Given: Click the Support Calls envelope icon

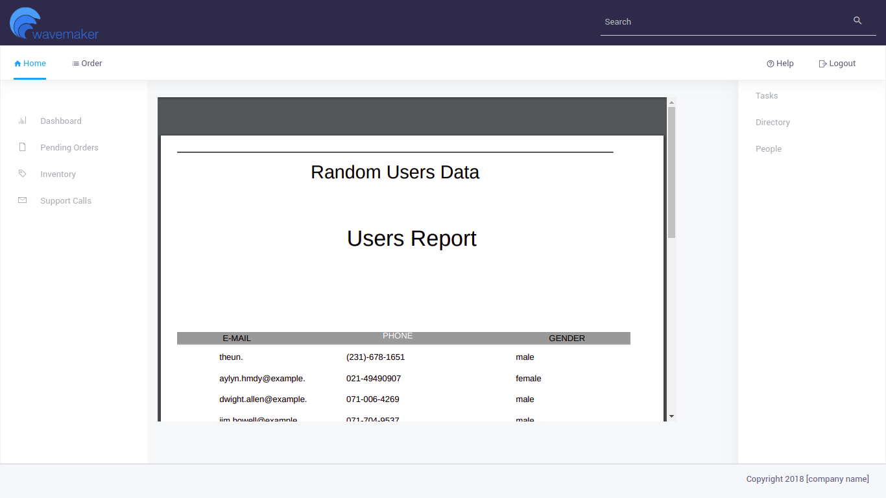Looking at the screenshot, I should tap(23, 200).
